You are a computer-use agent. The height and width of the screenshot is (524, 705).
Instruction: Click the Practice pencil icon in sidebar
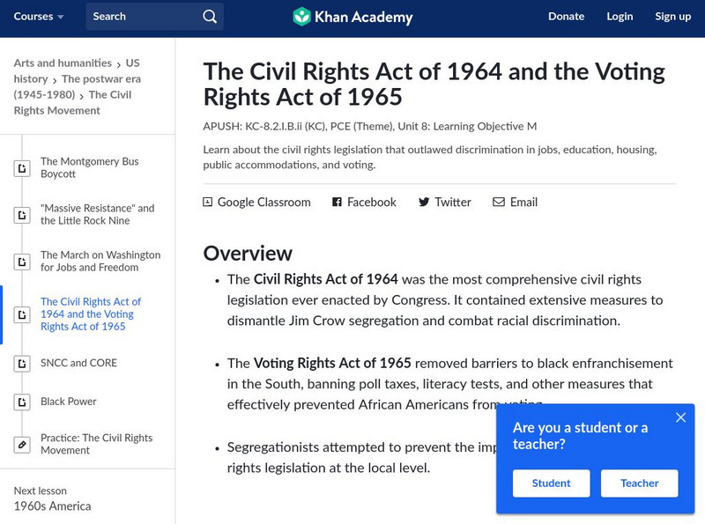22,444
